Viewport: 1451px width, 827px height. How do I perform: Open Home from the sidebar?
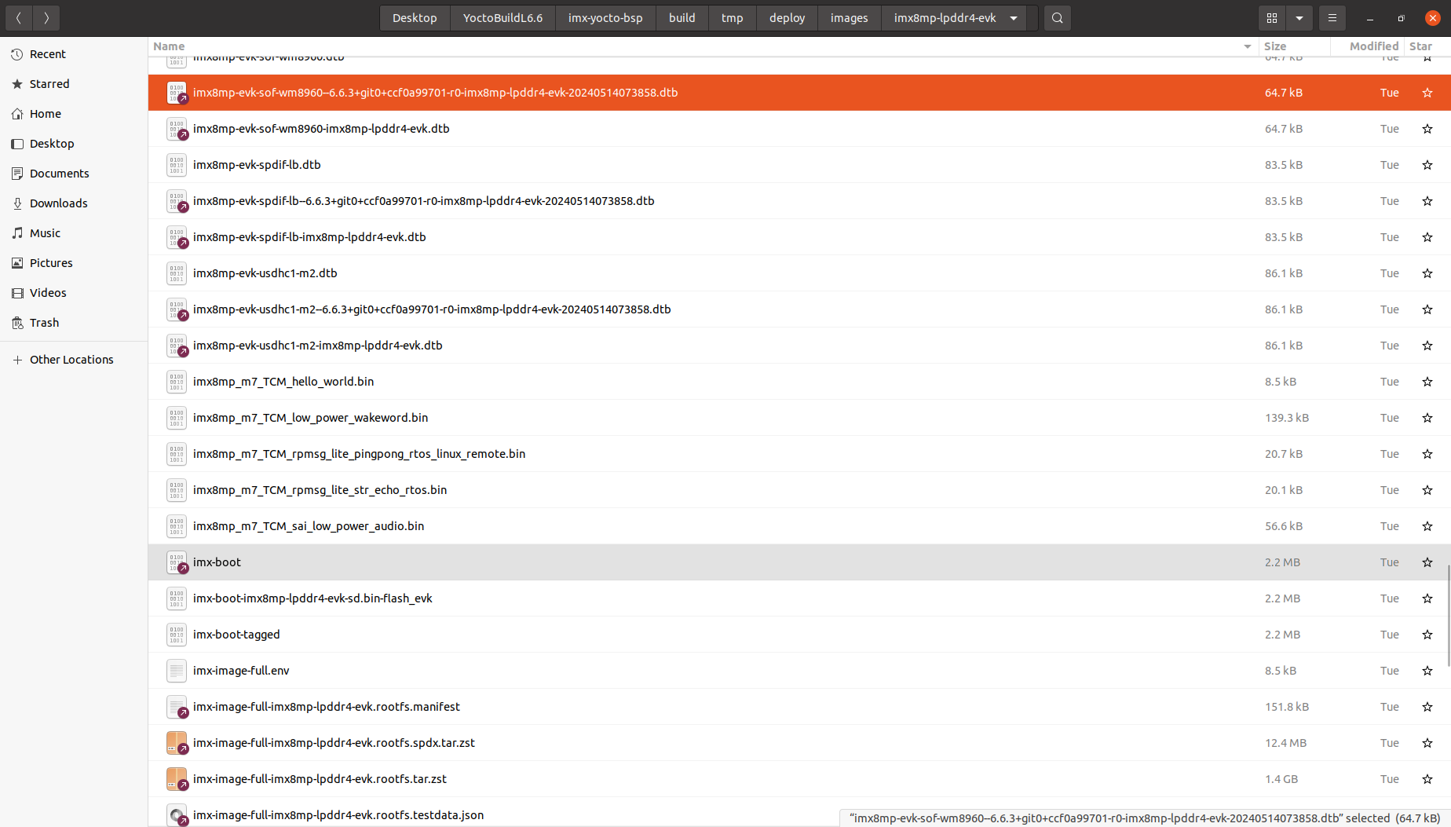pyautogui.click(x=45, y=113)
